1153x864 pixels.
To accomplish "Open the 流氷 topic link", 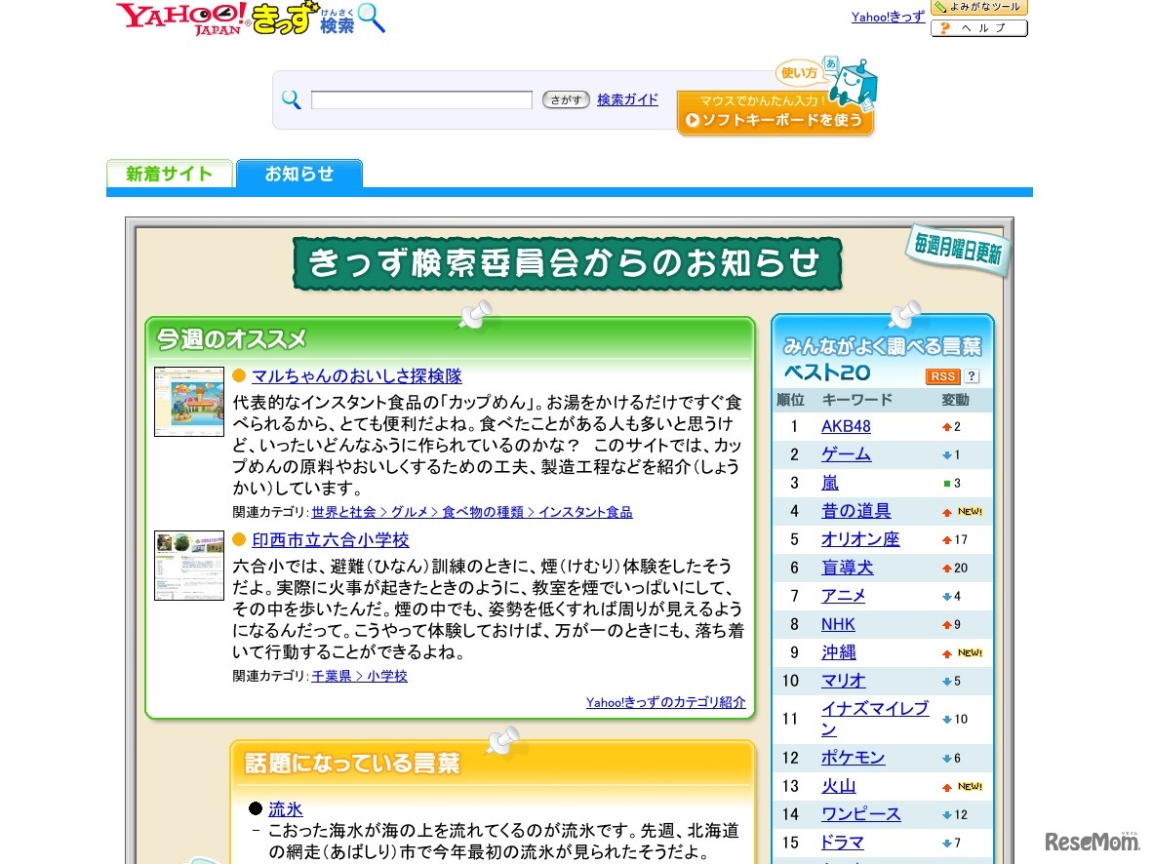I will coord(285,808).
